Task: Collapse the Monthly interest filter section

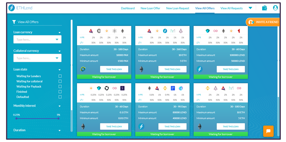Action: pos(60,106)
